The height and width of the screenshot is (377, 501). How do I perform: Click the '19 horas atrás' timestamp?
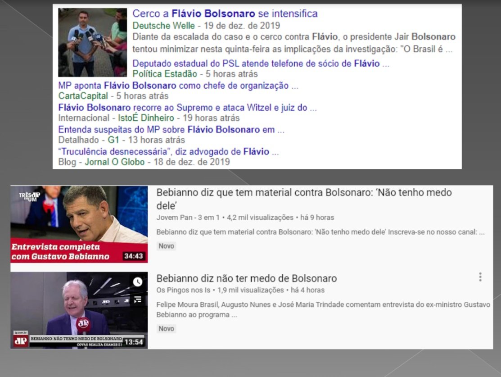pyautogui.click(x=211, y=118)
